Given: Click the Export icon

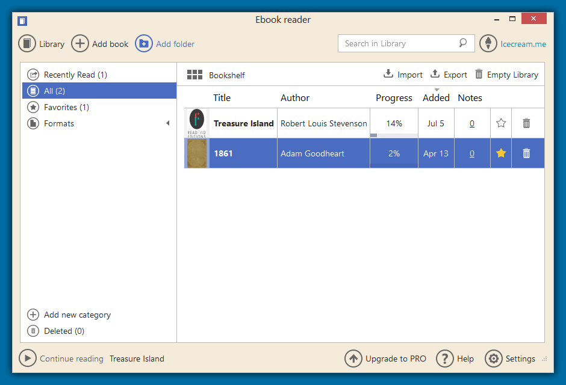Looking at the screenshot, I should pyautogui.click(x=435, y=74).
